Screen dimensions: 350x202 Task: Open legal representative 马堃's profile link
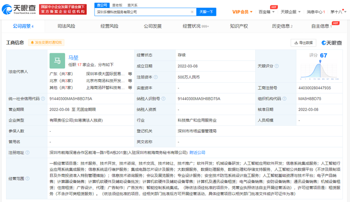click(x=73, y=58)
